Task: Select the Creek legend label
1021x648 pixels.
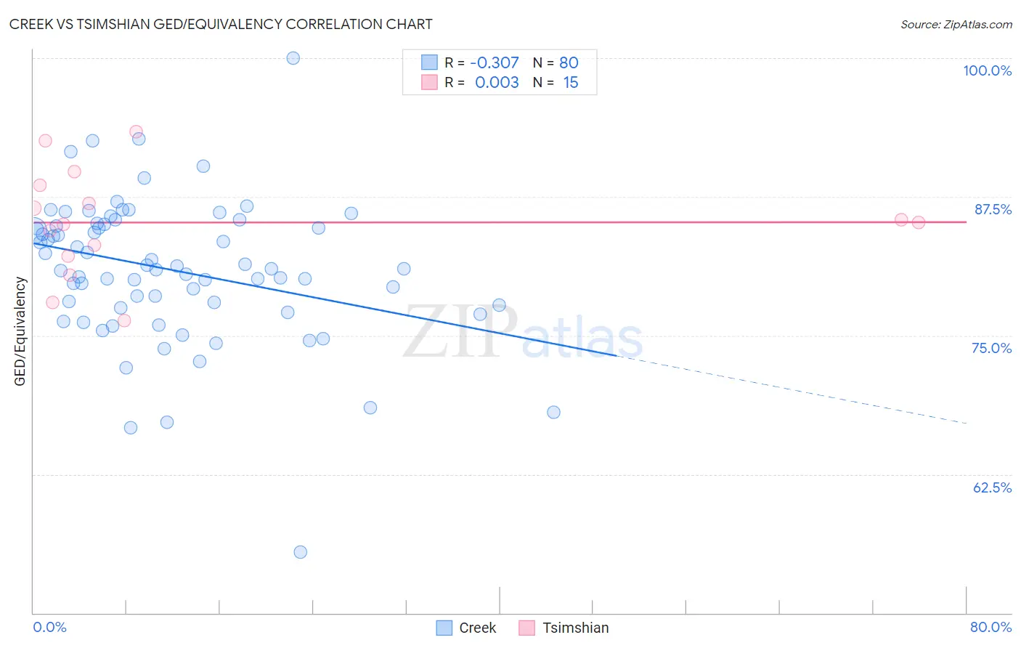Action: point(478,628)
